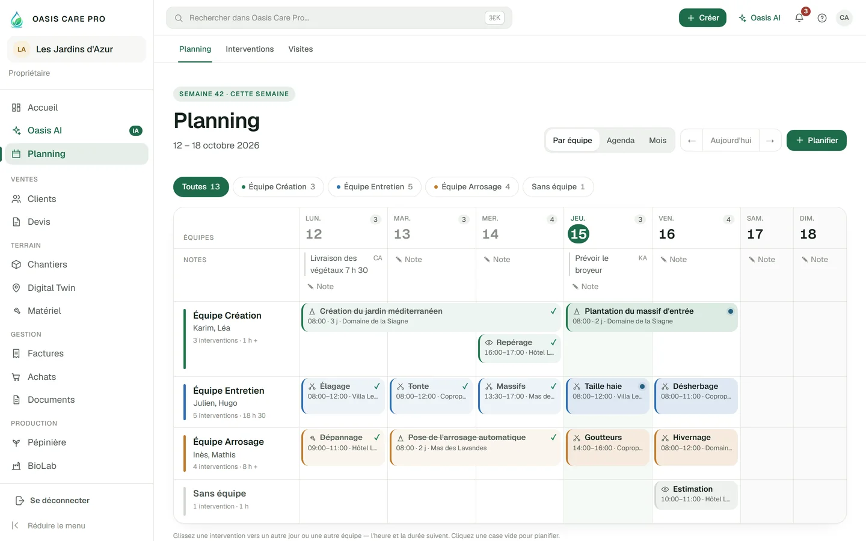Open Matériel in the sidebar
This screenshot has height=541, width=866.
coord(76,311)
